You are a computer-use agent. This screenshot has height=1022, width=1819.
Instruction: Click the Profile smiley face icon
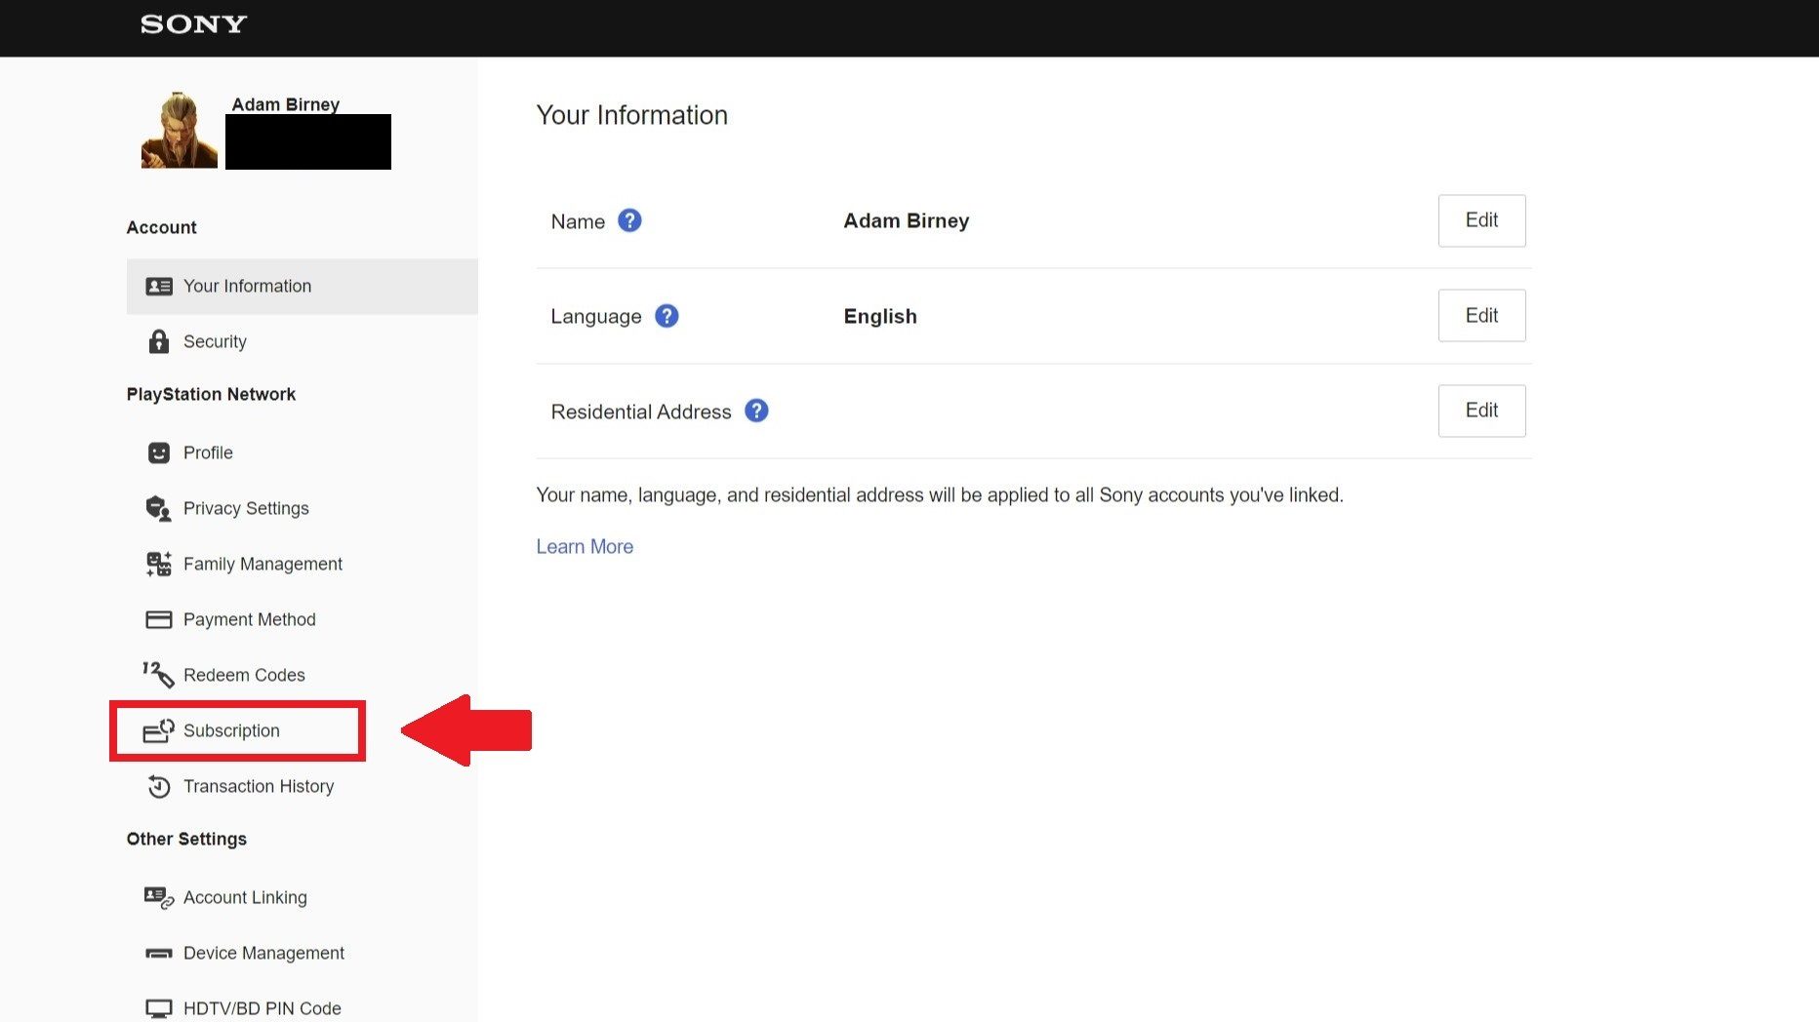pyautogui.click(x=158, y=452)
